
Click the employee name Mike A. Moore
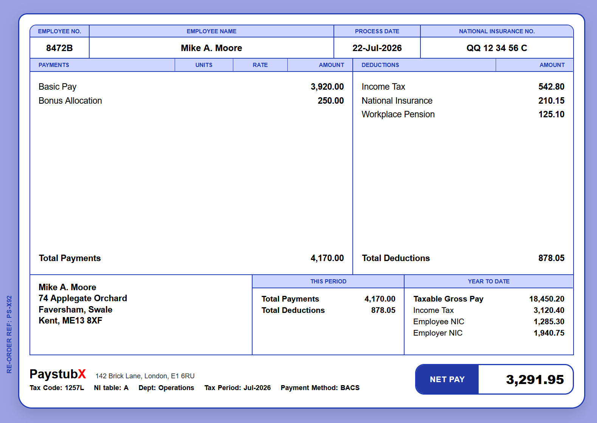click(x=211, y=48)
